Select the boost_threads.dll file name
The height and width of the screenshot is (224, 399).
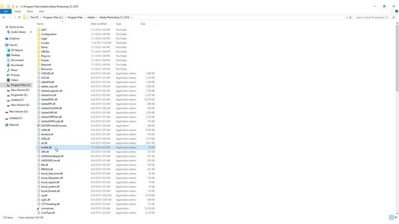50,191
